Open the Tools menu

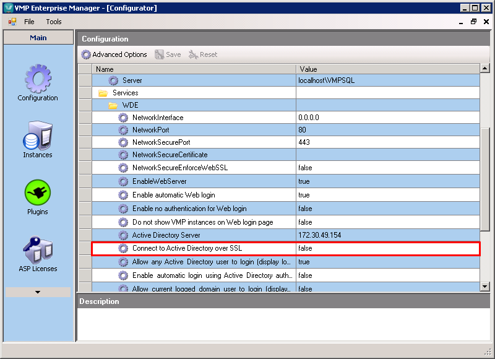point(54,22)
